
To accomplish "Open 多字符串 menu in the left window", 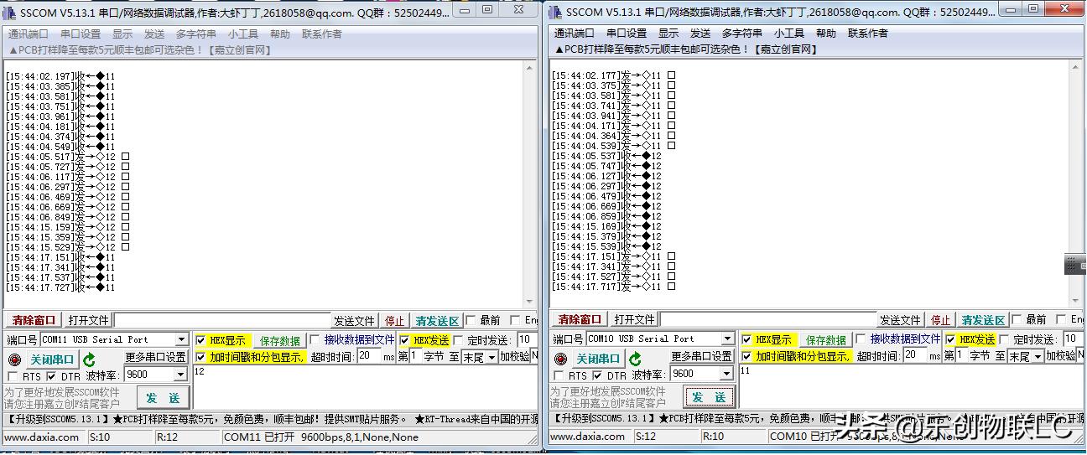I will (x=196, y=34).
